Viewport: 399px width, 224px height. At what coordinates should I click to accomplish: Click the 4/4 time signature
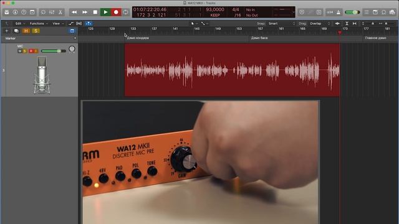tap(236, 10)
